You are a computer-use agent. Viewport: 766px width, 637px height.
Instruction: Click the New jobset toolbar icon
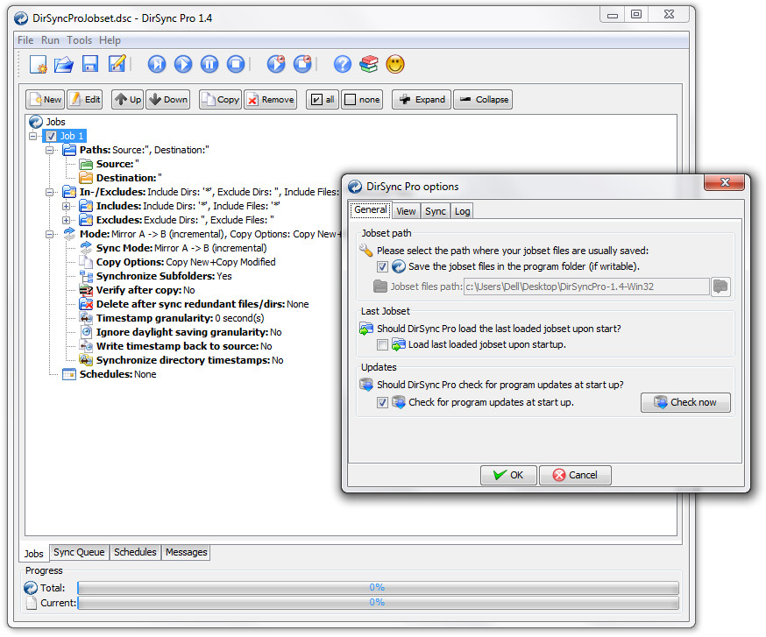pos(38,64)
